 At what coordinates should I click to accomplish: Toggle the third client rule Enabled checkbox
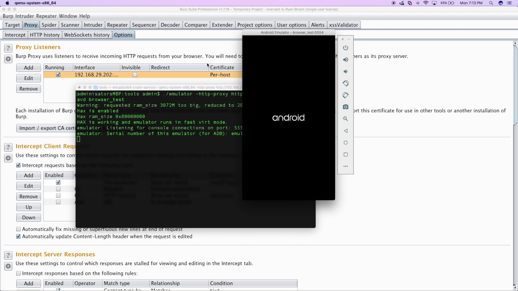click(x=58, y=195)
